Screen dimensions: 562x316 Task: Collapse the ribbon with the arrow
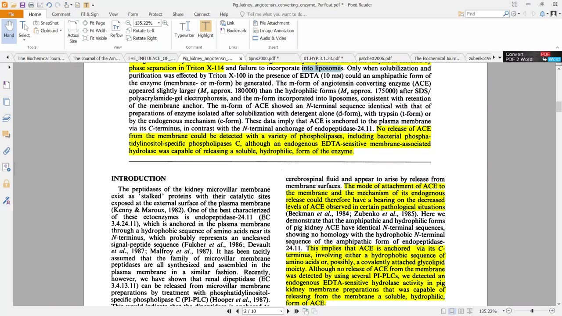[x=557, y=47]
